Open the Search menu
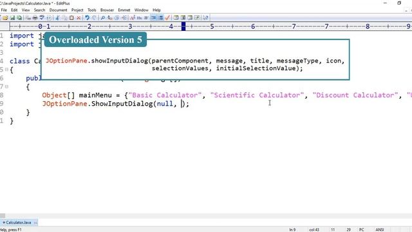The image size is (412, 232). [39, 10]
